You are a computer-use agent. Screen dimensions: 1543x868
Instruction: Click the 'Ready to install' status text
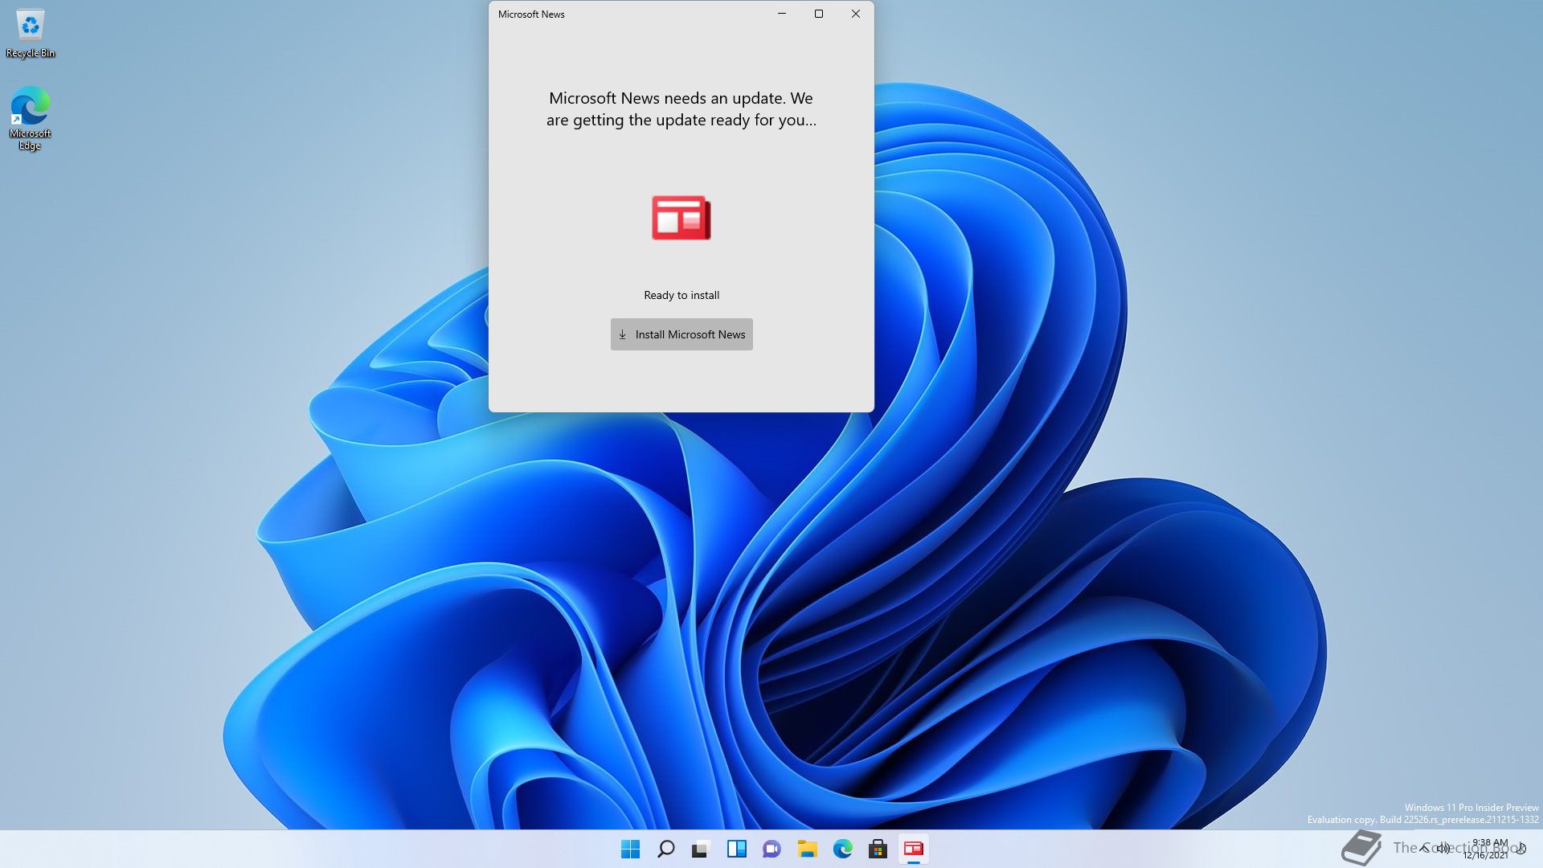[x=681, y=295]
